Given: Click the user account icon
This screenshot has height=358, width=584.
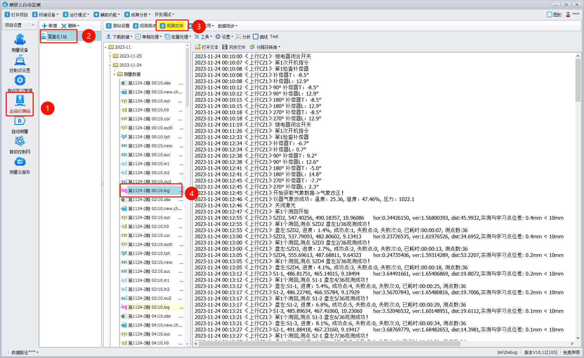Looking at the screenshot, I should click(x=568, y=14).
